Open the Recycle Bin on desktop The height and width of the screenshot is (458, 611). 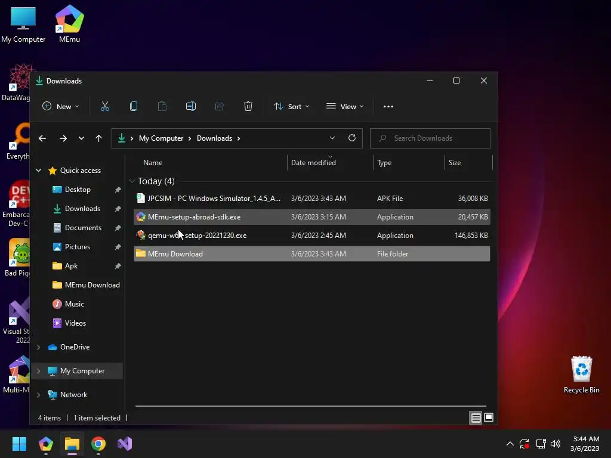(581, 375)
